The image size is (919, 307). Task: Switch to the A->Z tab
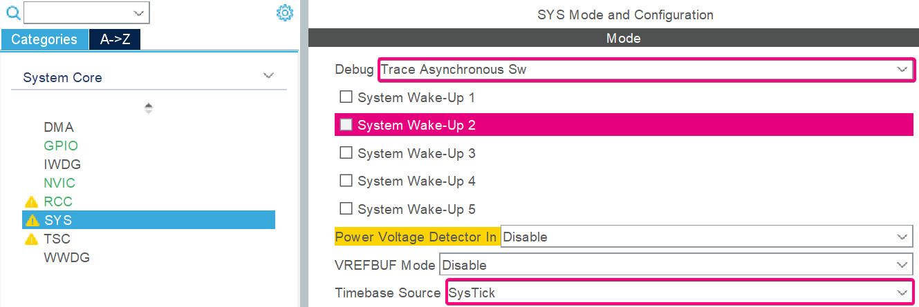click(x=115, y=39)
